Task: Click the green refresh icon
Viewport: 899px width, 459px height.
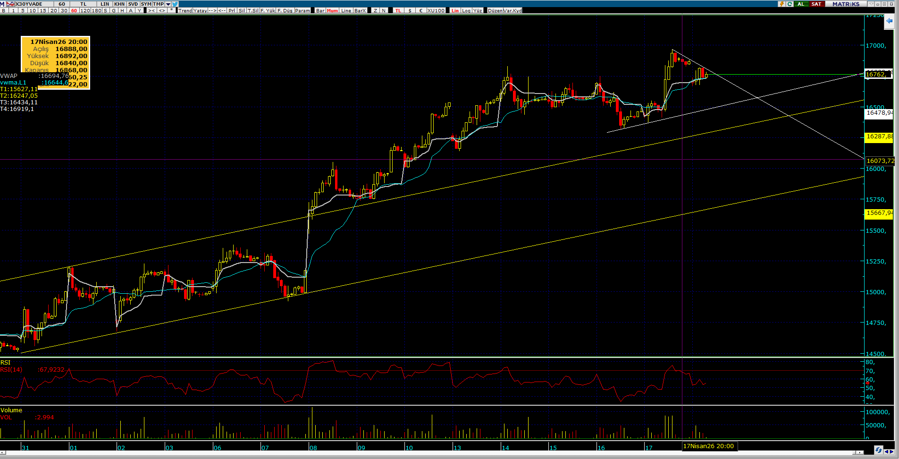Action: (790, 4)
